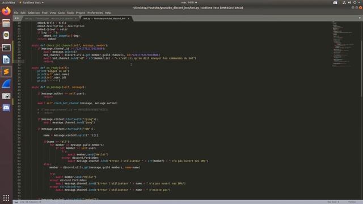Open the Find menu
The height and width of the screenshot is (204, 363).
point(45,12)
